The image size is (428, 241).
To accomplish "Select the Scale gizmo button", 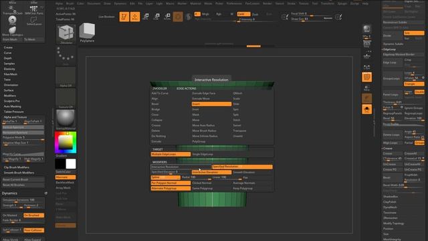I will pyautogui.click(x=156, y=17).
